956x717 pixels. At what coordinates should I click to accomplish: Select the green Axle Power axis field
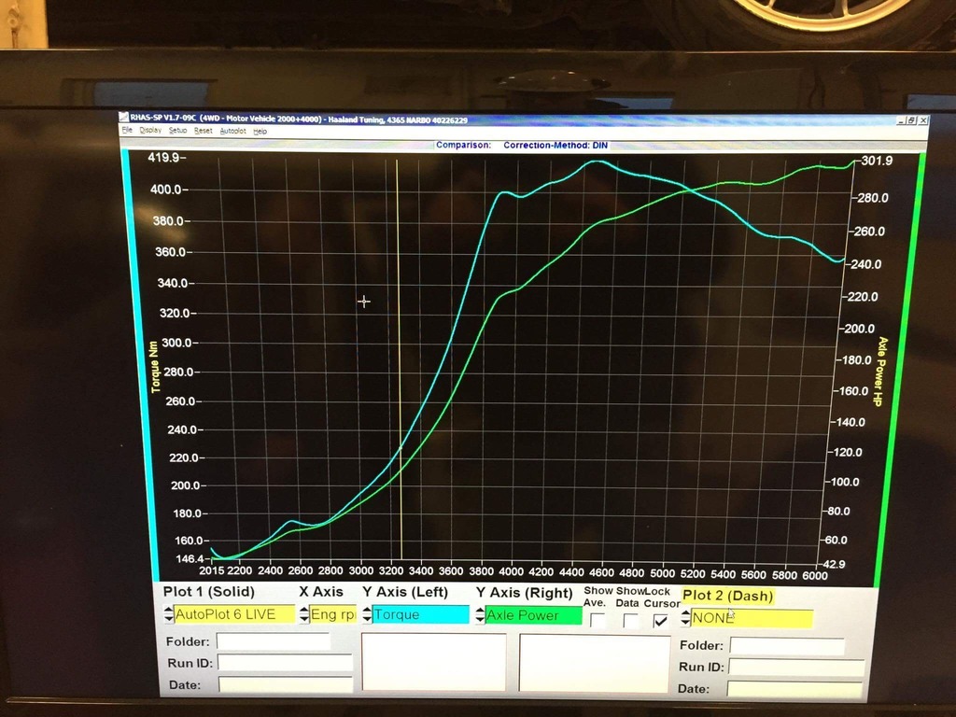(x=533, y=615)
